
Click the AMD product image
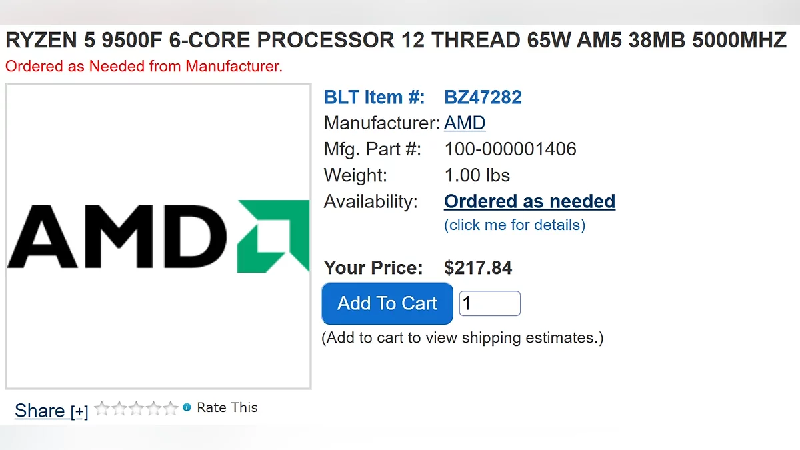tap(158, 236)
